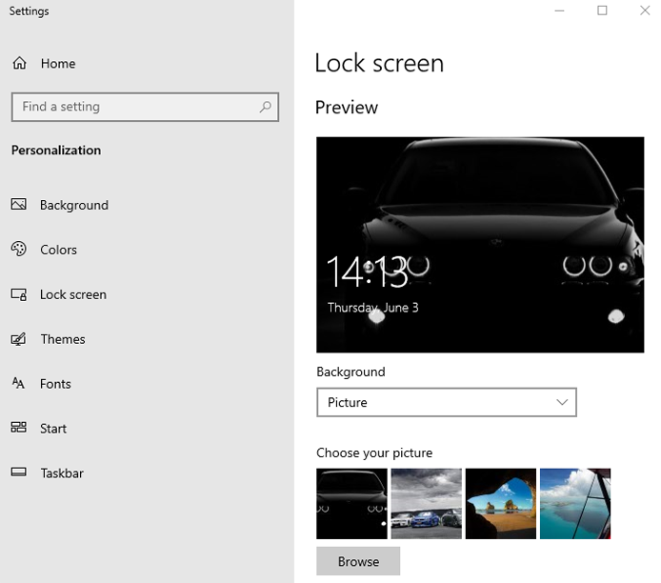This screenshot has height=583, width=661.
Task: Choose the black car picture thumbnail
Action: pos(351,504)
